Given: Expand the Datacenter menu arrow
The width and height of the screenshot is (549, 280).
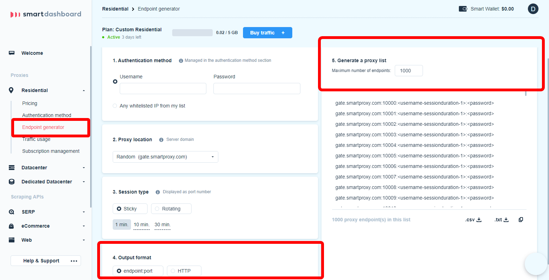Looking at the screenshot, I should pos(84,168).
